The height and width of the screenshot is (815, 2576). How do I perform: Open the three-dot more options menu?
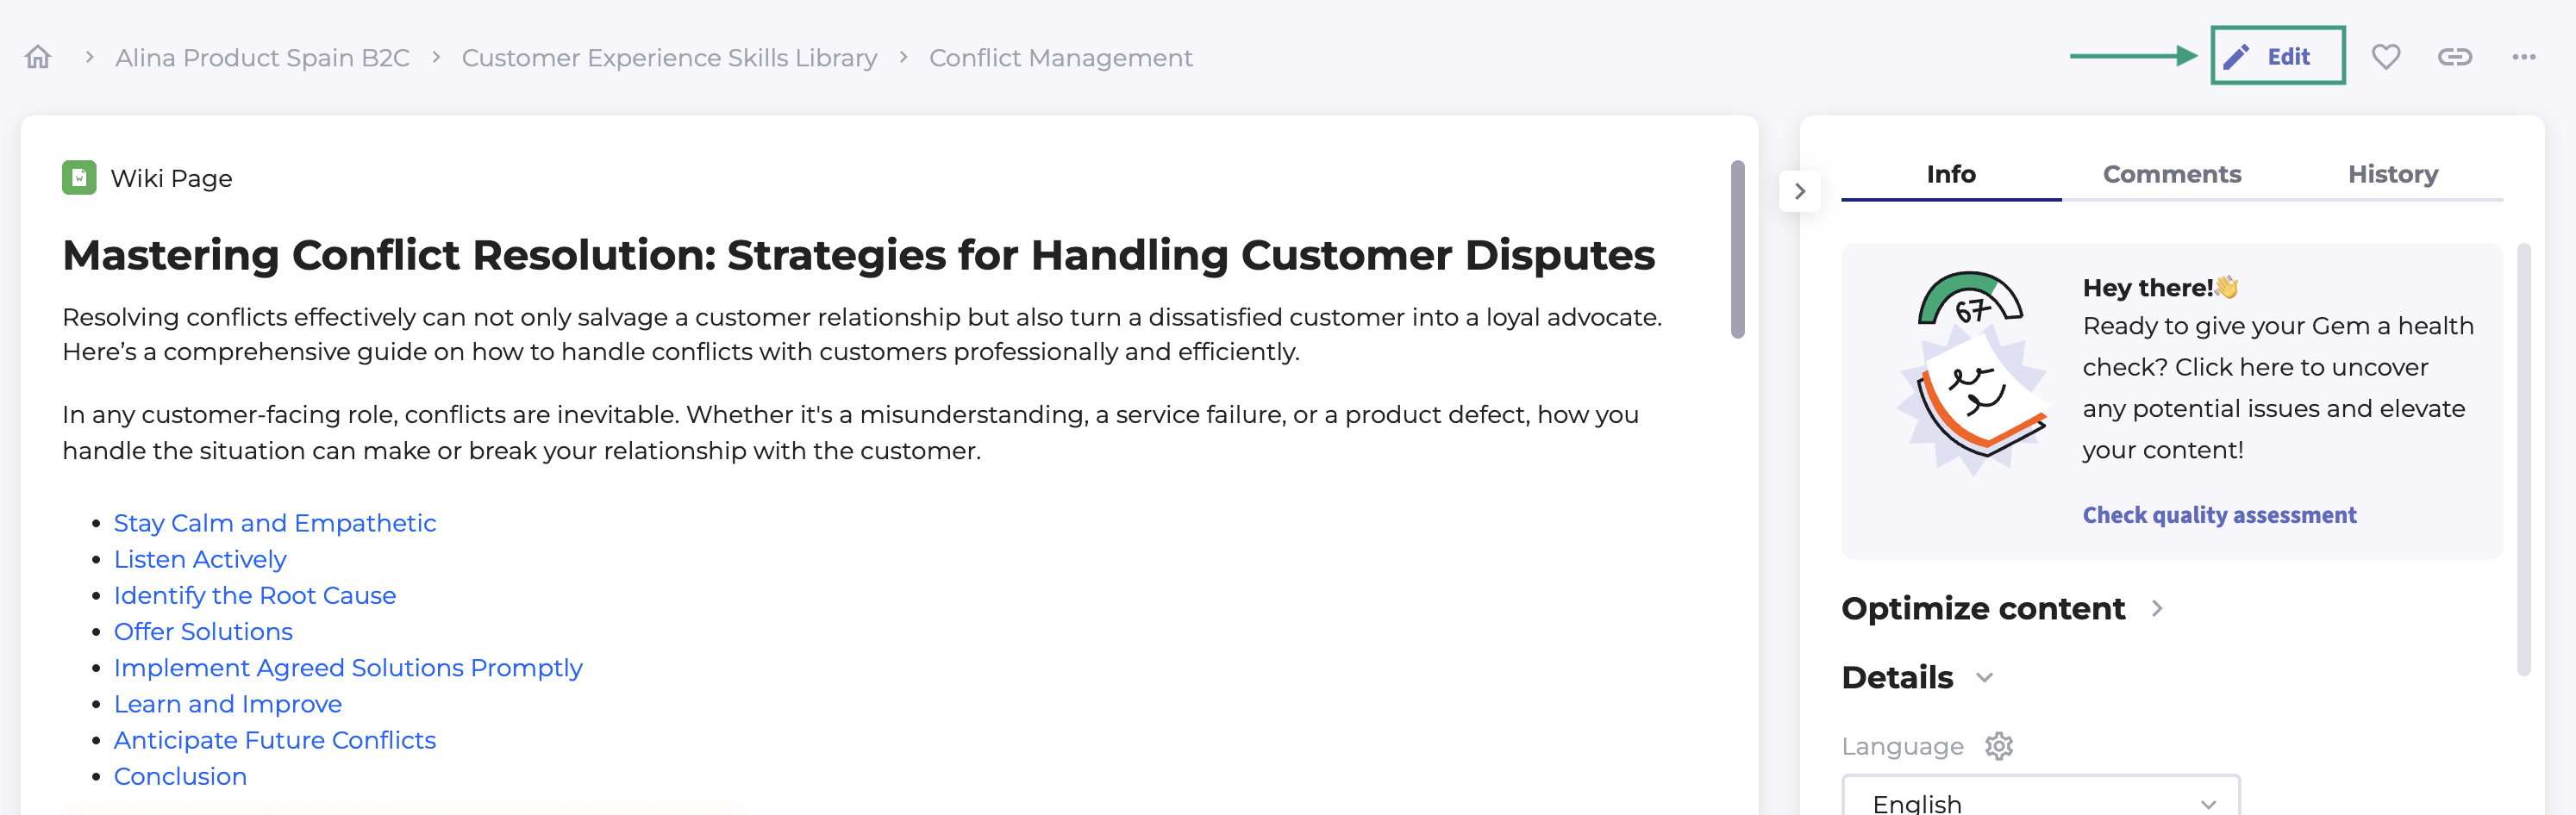(x=2523, y=57)
